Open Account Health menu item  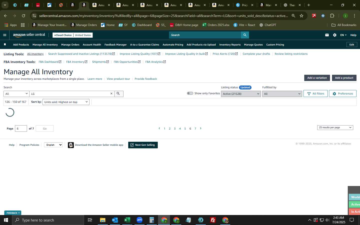pos(92,44)
